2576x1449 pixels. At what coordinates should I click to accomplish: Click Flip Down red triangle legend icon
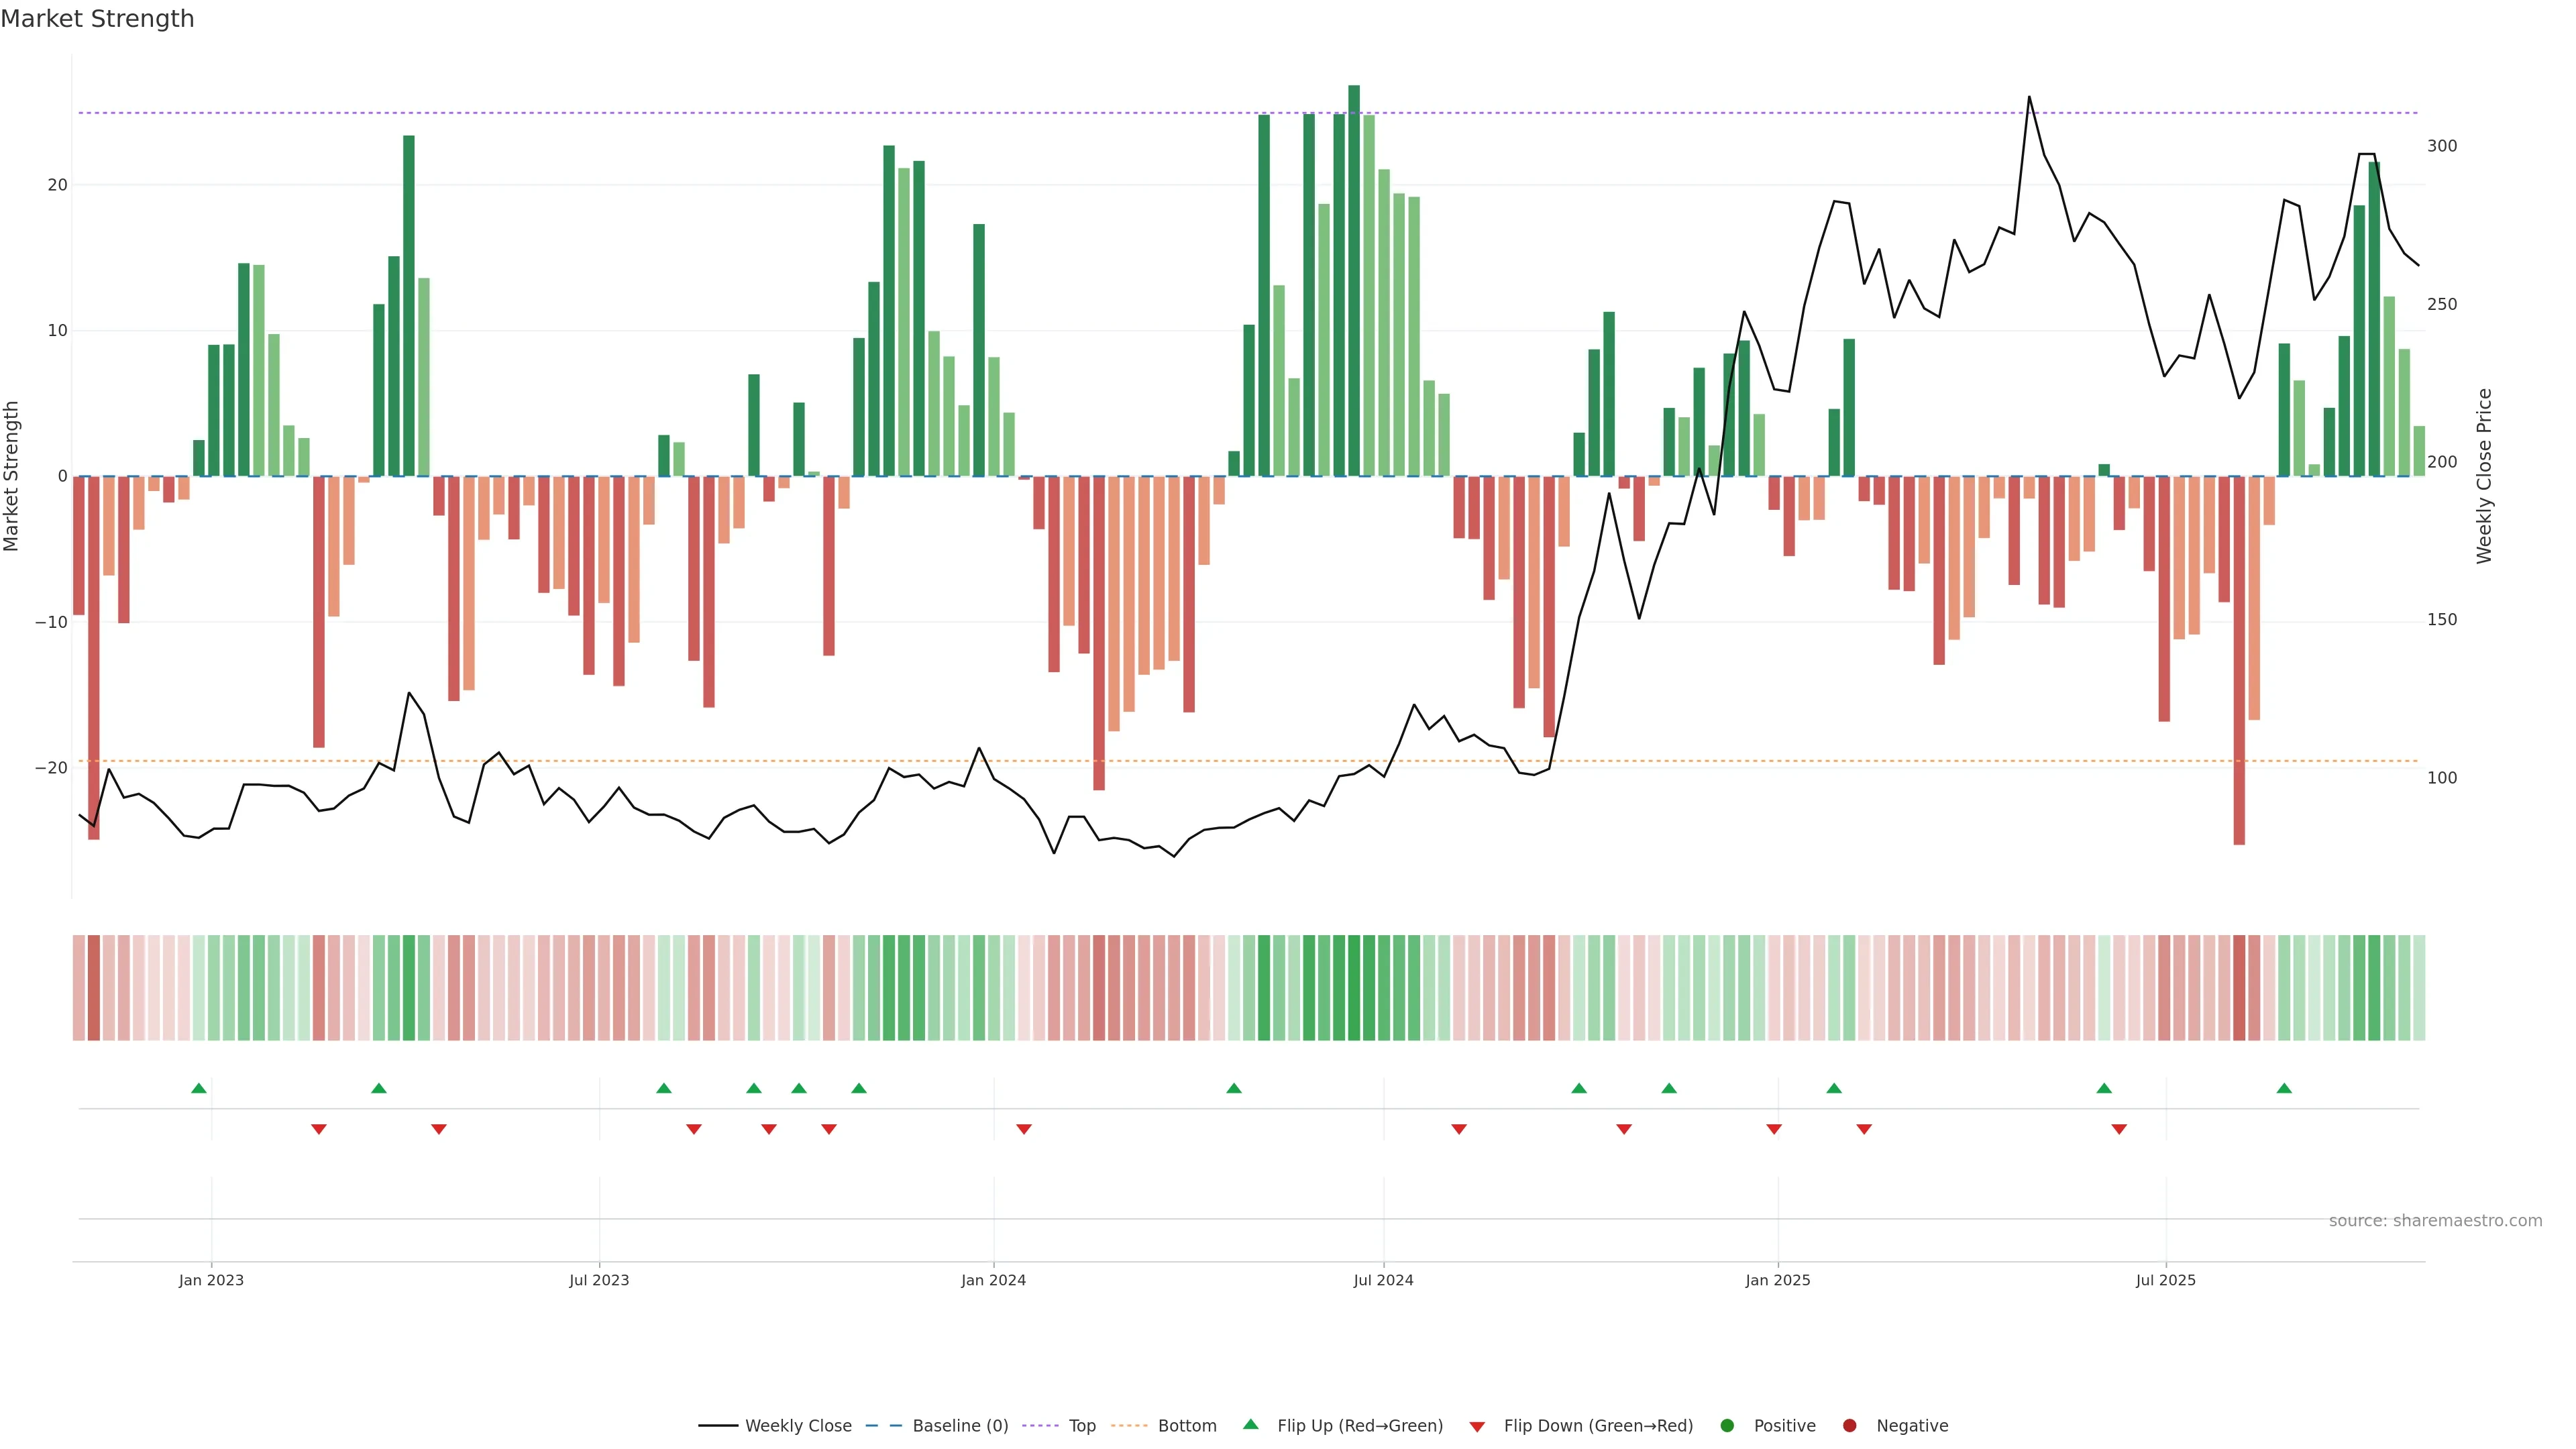1477,1427
